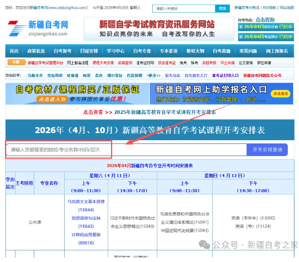Open 课程开考安排 link
The width and height of the screenshot is (299, 262).
point(103,63)
